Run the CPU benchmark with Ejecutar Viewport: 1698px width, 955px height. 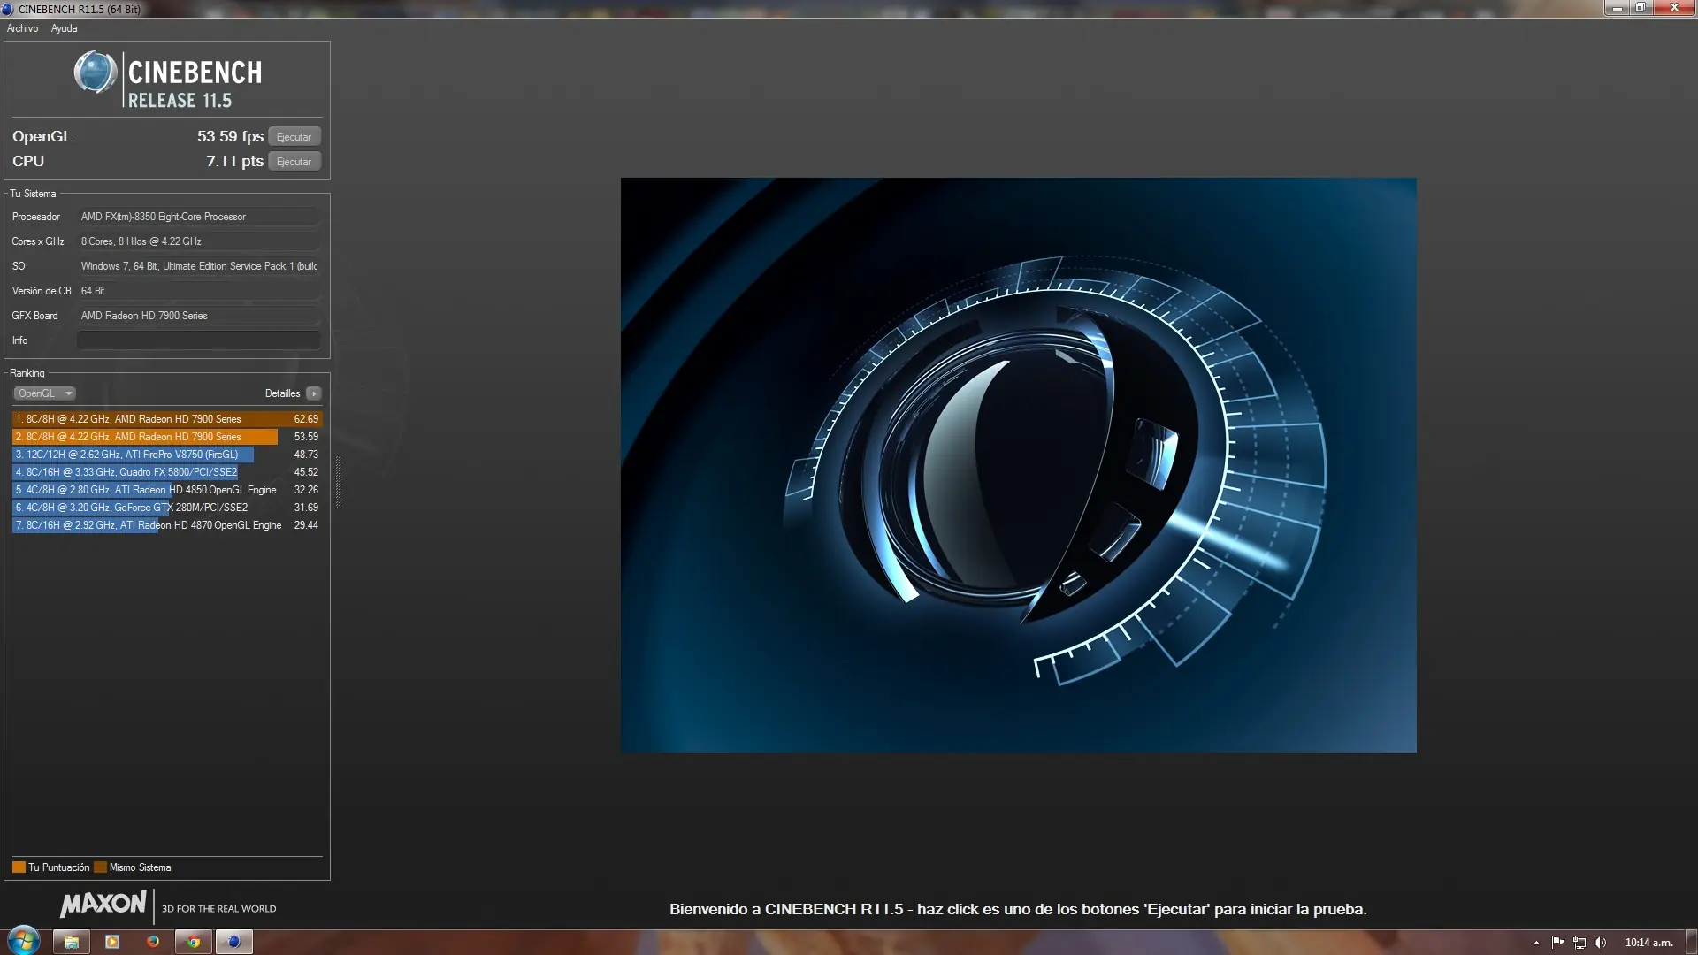(294, 162)
